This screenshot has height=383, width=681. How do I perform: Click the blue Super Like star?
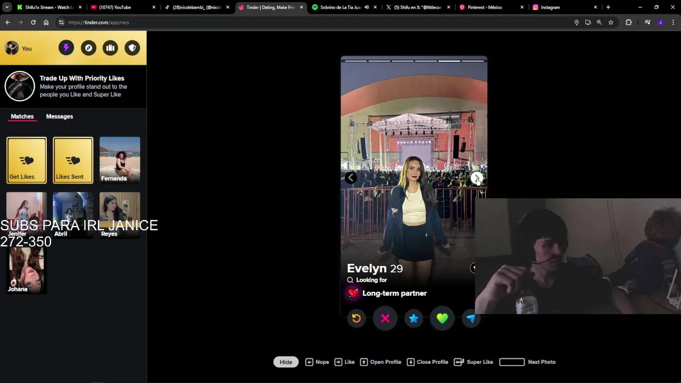pyautogui.click(x=413, y=318)
